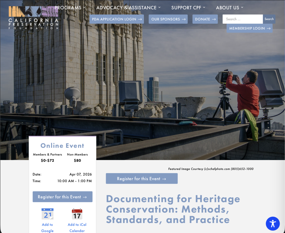Select Programs in the navigation bar
Viewport: 285px width, 233px height.
pos(68,8)
